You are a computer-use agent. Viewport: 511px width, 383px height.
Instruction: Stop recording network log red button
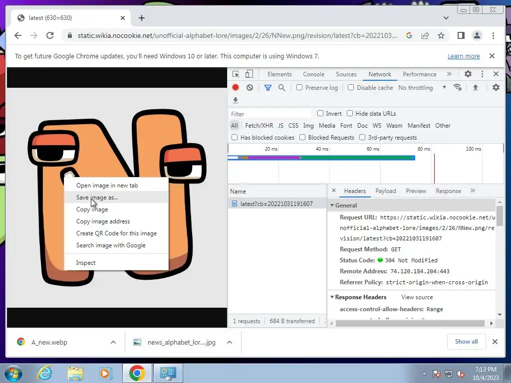236,87
